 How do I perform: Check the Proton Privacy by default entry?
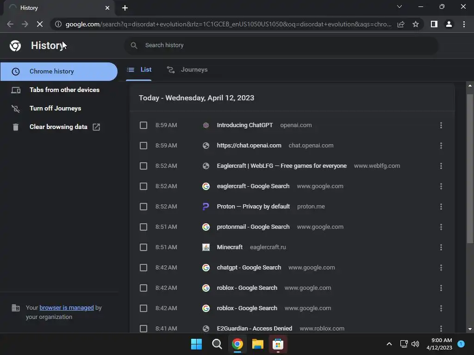point(143,207)
